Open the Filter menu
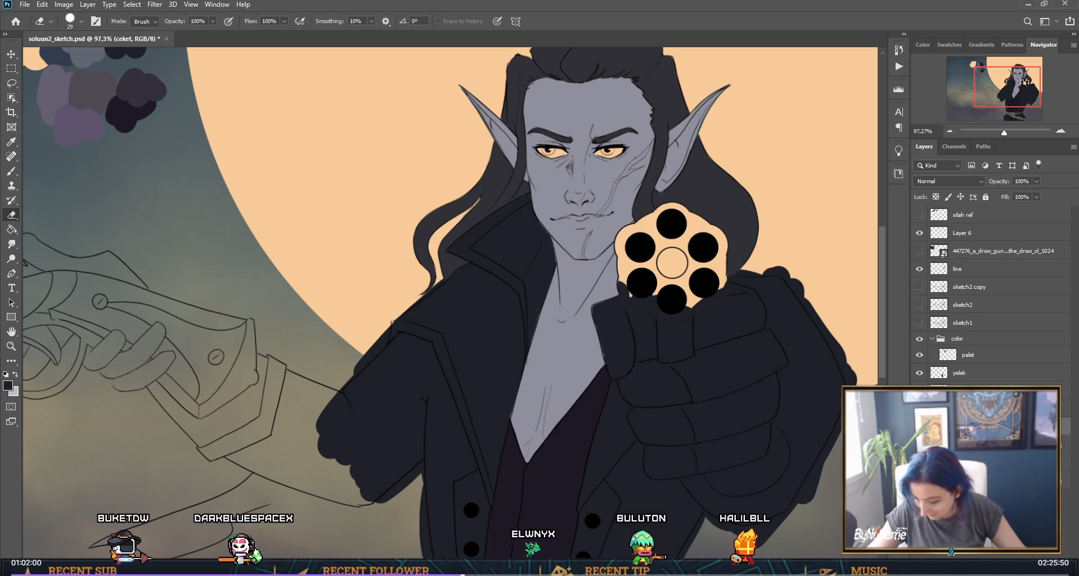This screenshot has height=576, width=1079. click(155, 4)
